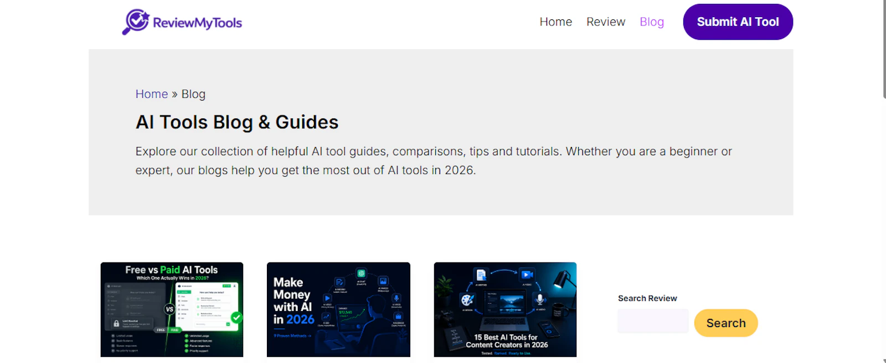Open the Home menu item
Image resolution: width=886 pixels, height=363 pixels.
click(555, 22)
